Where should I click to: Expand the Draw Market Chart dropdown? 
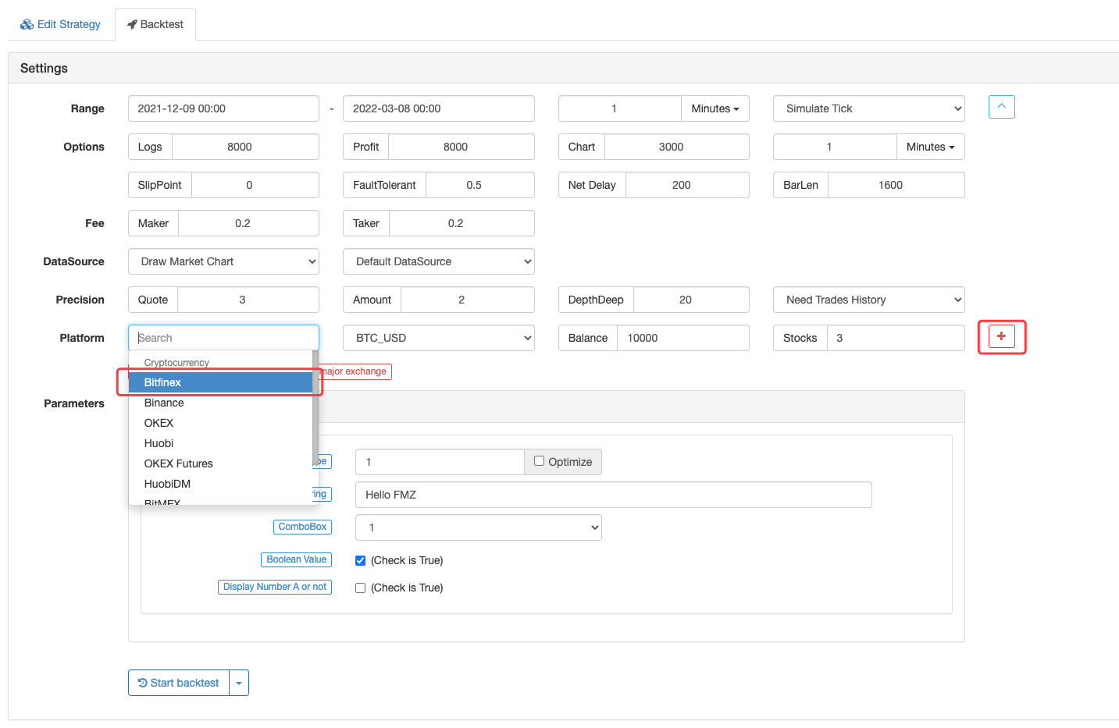[x=223, y=261]
